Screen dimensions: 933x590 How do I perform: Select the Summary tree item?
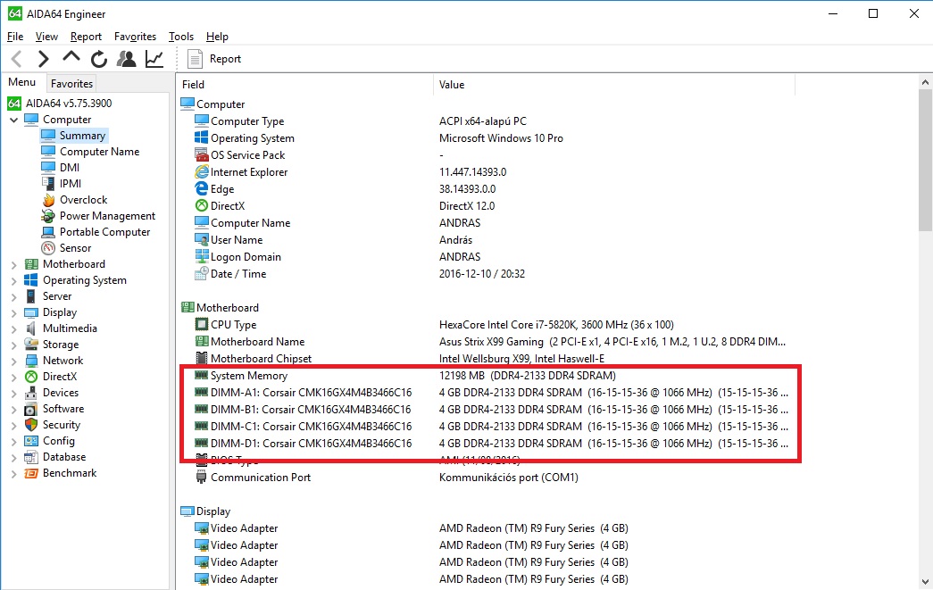[82, 136]
